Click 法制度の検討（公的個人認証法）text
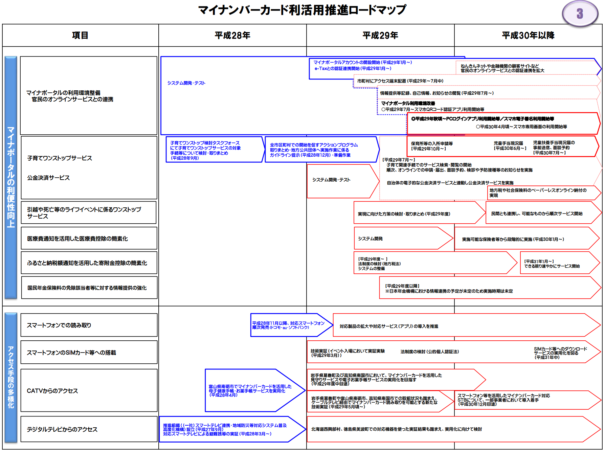Viewport: 605px width, 452px height. pos(430,352)
